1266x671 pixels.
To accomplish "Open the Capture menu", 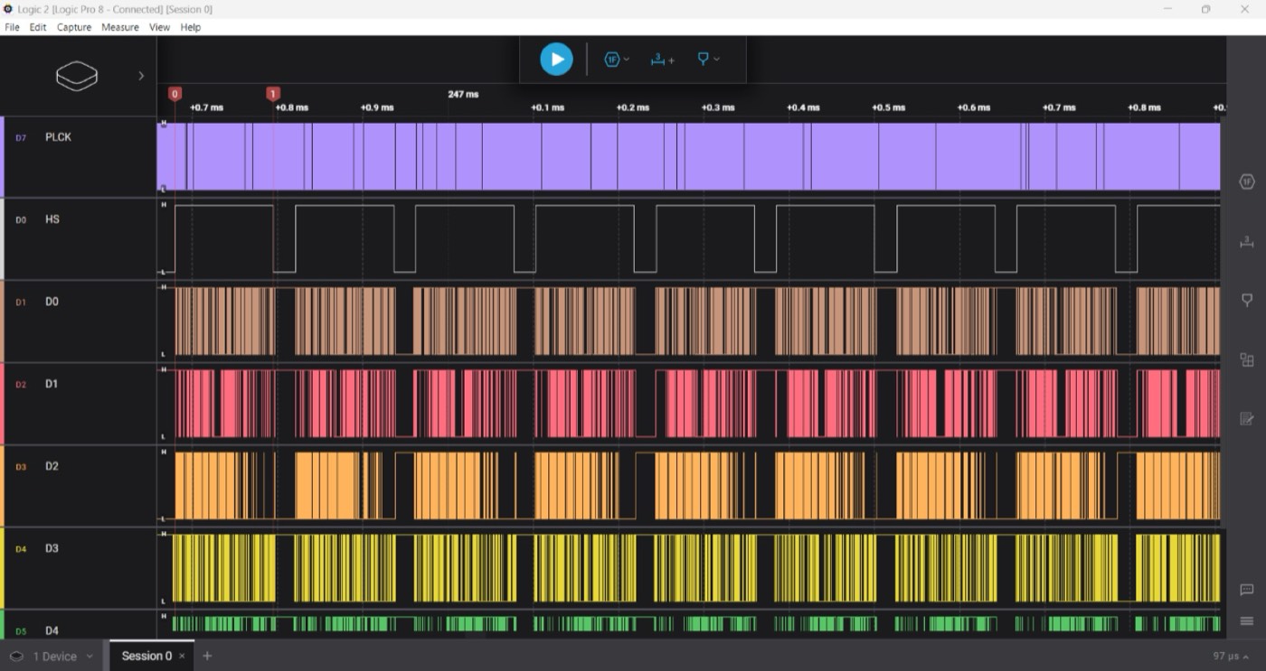I will click(74, 27).
